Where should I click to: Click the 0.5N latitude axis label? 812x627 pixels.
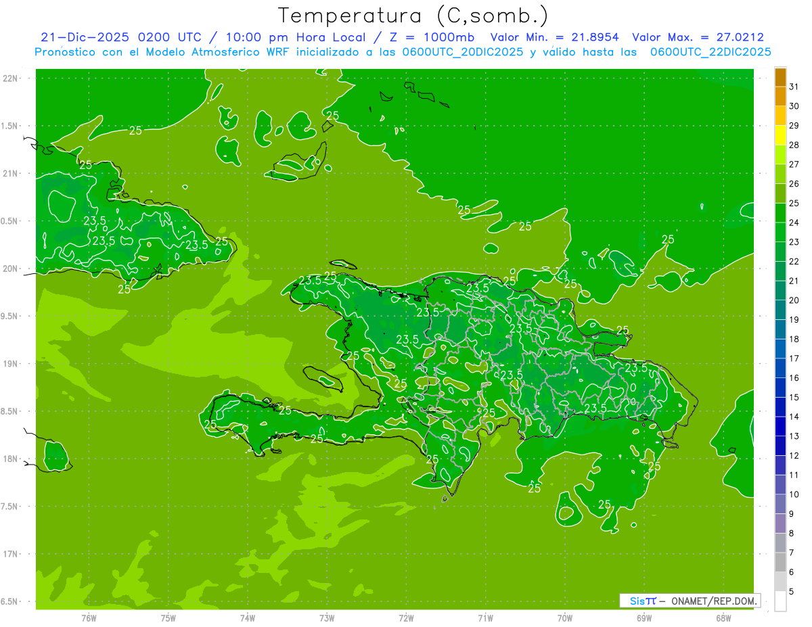pyautogui.click(x=10, y=221)
